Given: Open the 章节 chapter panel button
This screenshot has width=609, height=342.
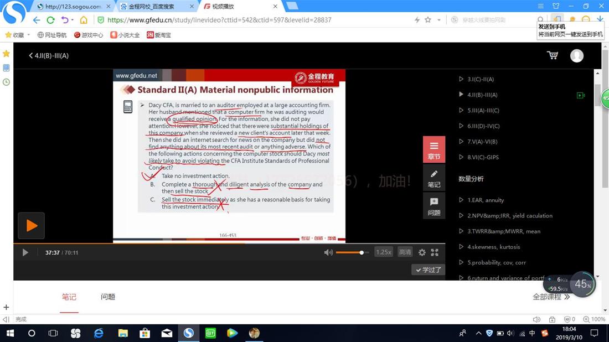Looking at the screenshot, I should tap(434, 149).
